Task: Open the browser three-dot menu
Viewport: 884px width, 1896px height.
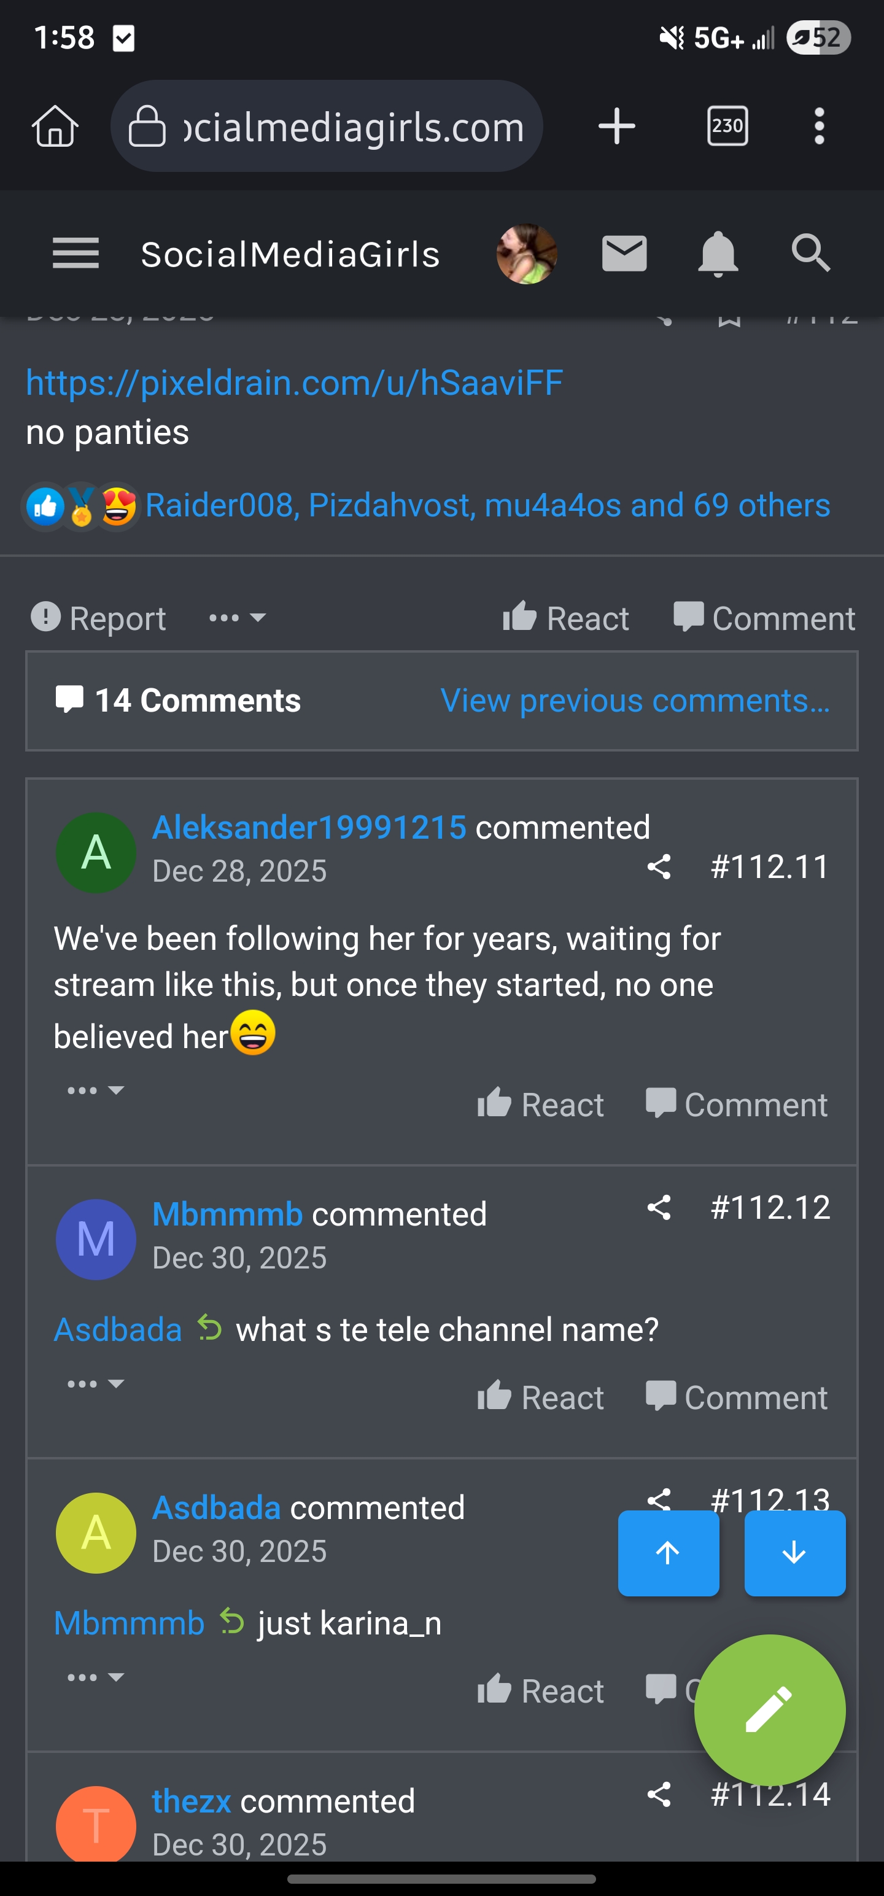Action: [x=819, y=126]
